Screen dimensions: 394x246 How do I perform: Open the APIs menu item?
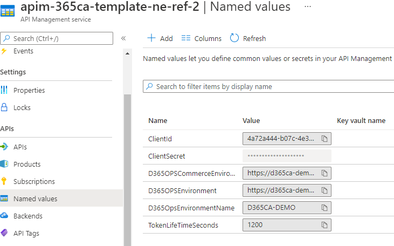(20, 147)
